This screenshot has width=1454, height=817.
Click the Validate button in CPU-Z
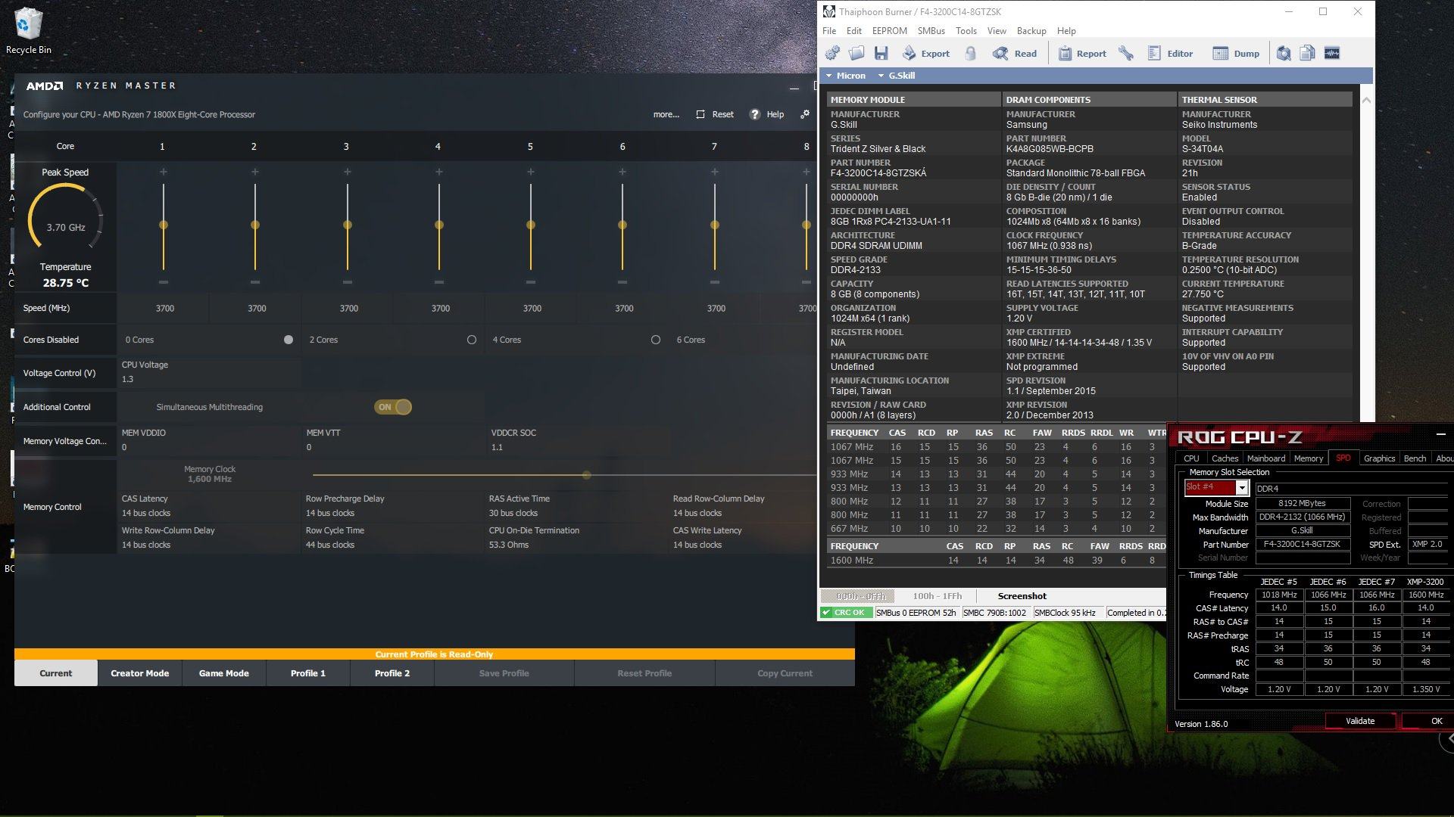pyautogui.click(x=1360, y=721)
